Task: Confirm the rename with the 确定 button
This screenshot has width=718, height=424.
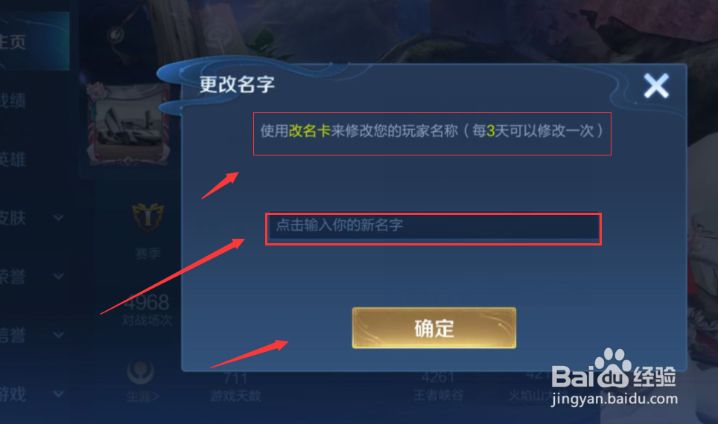Action: point(433,327)
